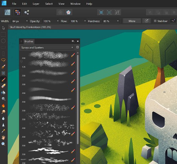Viewport: 177px width, 164px height.
Task: Enable the Stabiliser checkbox
Action: 155,21
